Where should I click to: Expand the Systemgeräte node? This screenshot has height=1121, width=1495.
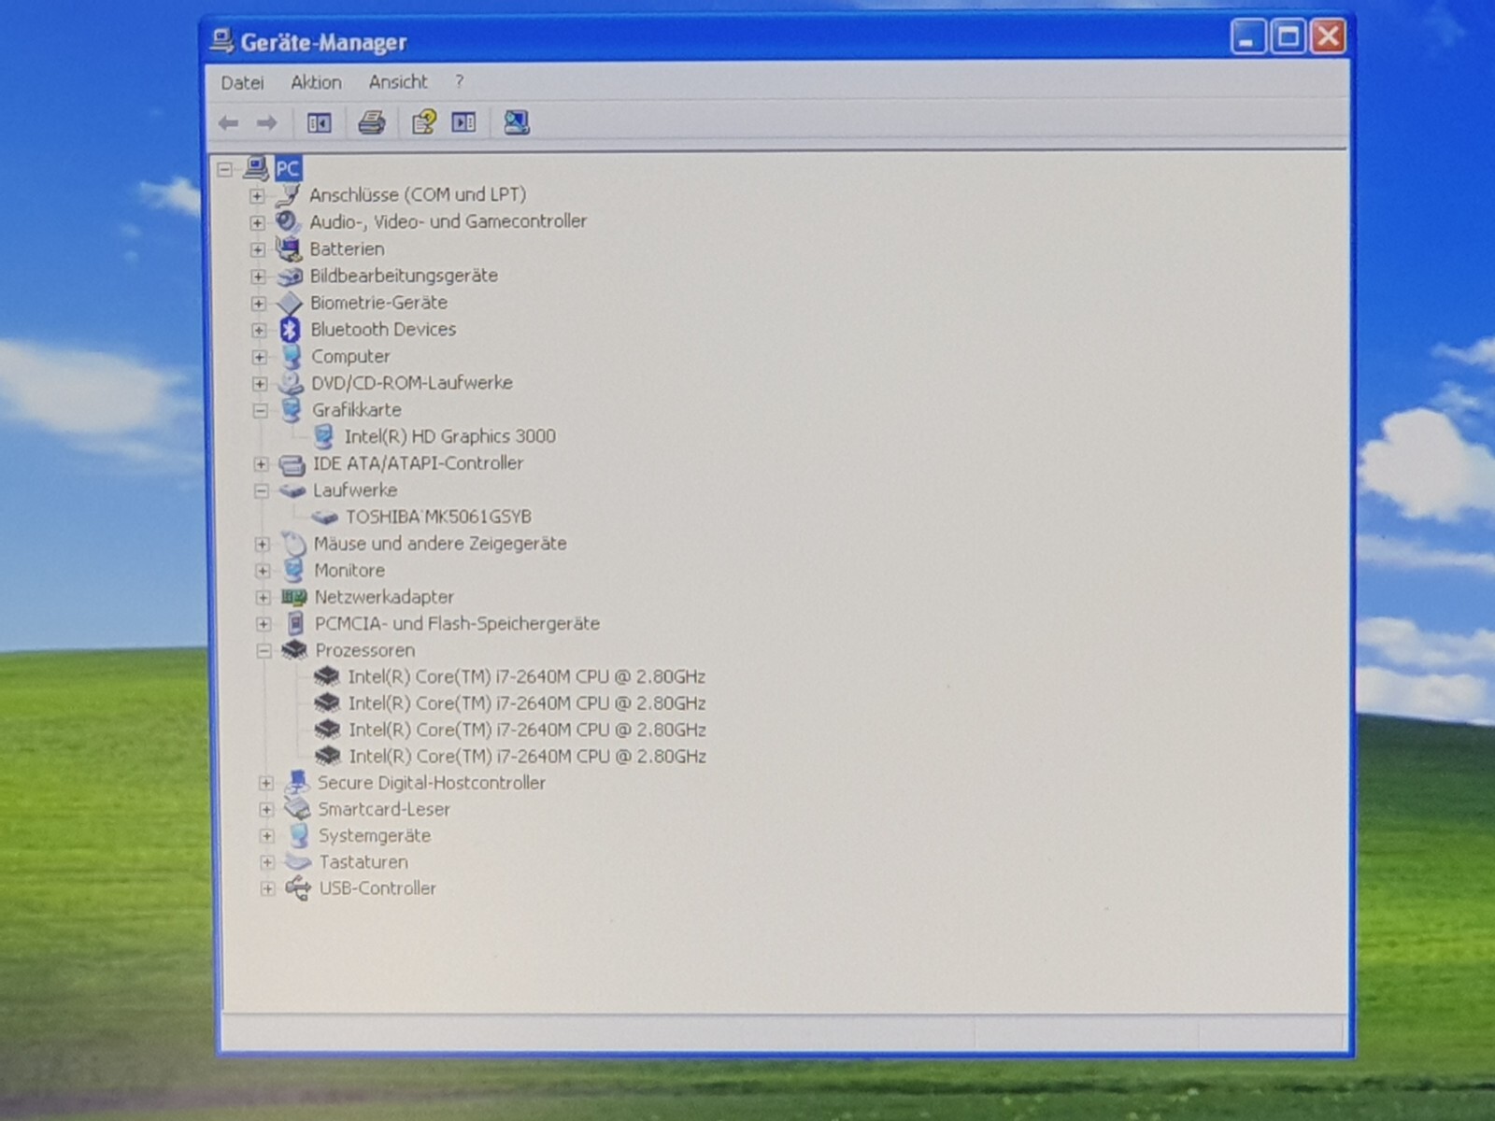tap(266, 835)
